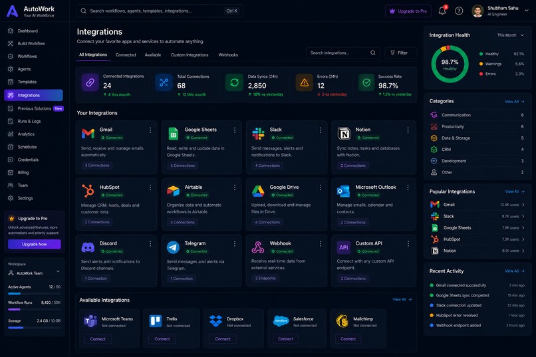The height and width of the screenshot is (357, 536).
Task: Click the Google Sheets card icon
Action: (174, 134)
